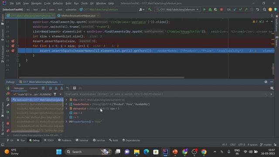
Task: Switch to the Console tab in the debugger
Action: (x=33, y=88)
